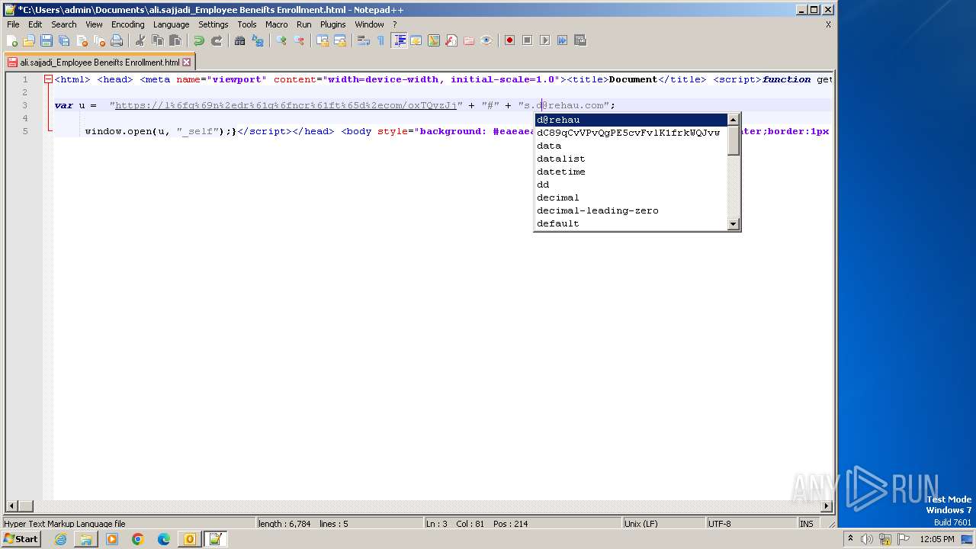This screenshot has width=976, height=549.
Task: Start macro recording with the red dot
Action: click(x=509, y=40)
